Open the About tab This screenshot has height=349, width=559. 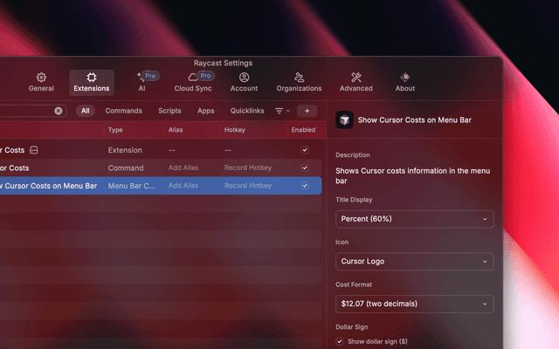pos(404,82)
